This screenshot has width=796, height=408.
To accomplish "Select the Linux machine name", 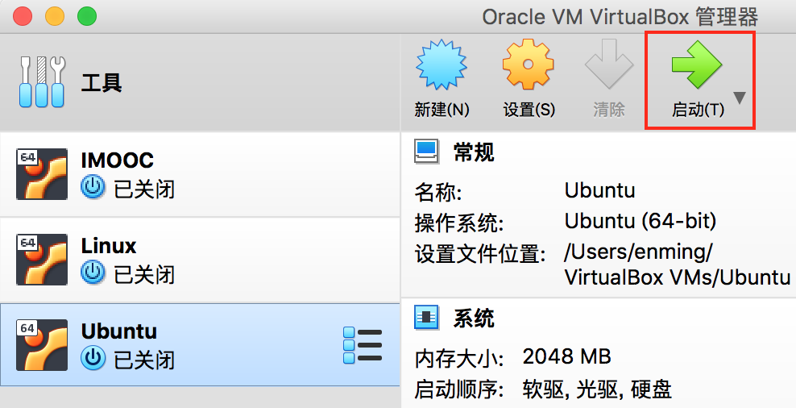I will [x=109, y=246].
